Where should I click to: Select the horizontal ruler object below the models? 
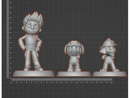(x=62, y=81)
